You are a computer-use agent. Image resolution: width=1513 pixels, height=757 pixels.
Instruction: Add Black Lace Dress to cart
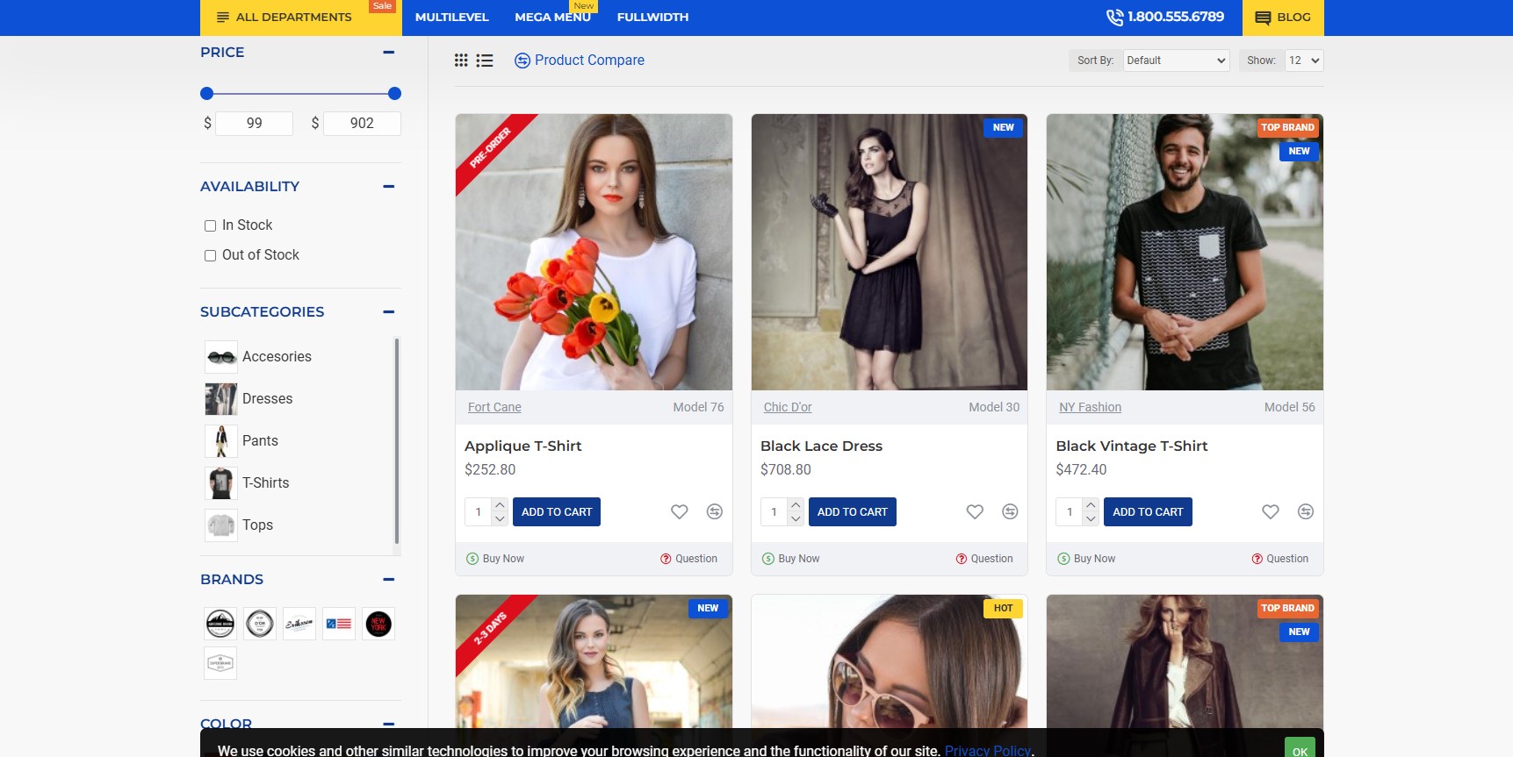point(853,512)
